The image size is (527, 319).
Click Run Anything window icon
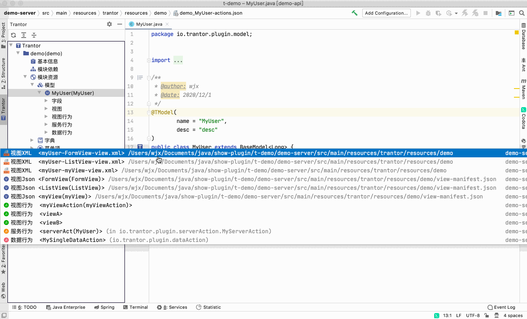(512, 13)
